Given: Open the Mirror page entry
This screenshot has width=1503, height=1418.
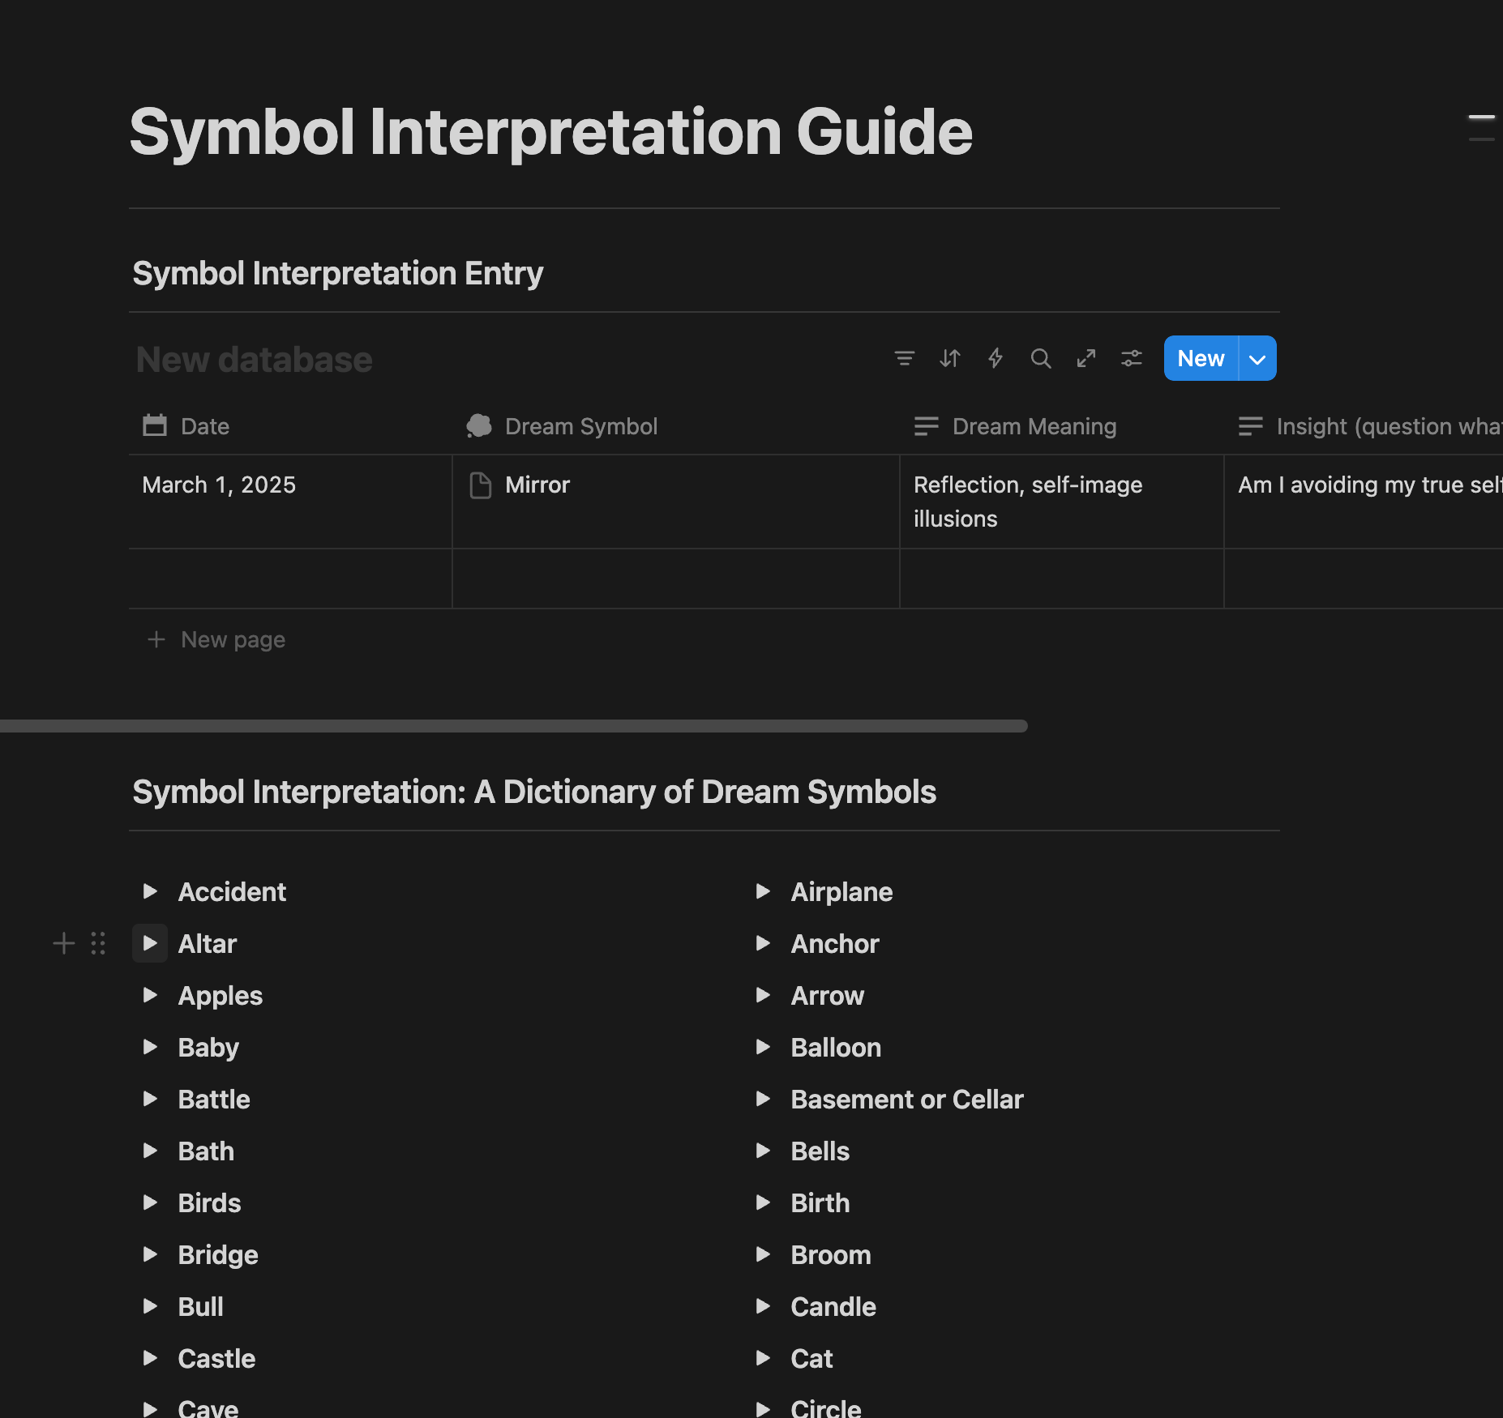Looking at the screenshot, I should pos(537,485).
